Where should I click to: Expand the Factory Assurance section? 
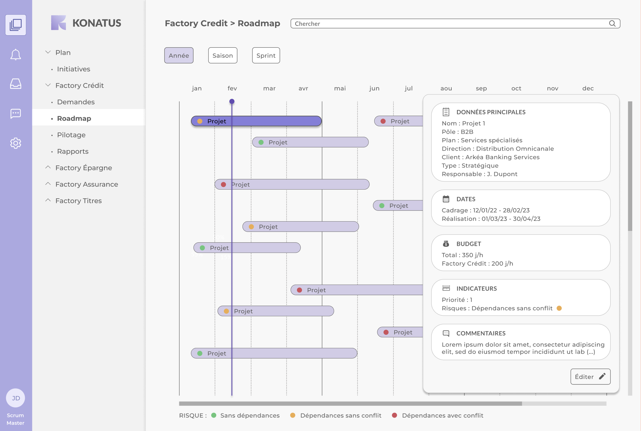[48, 184]
